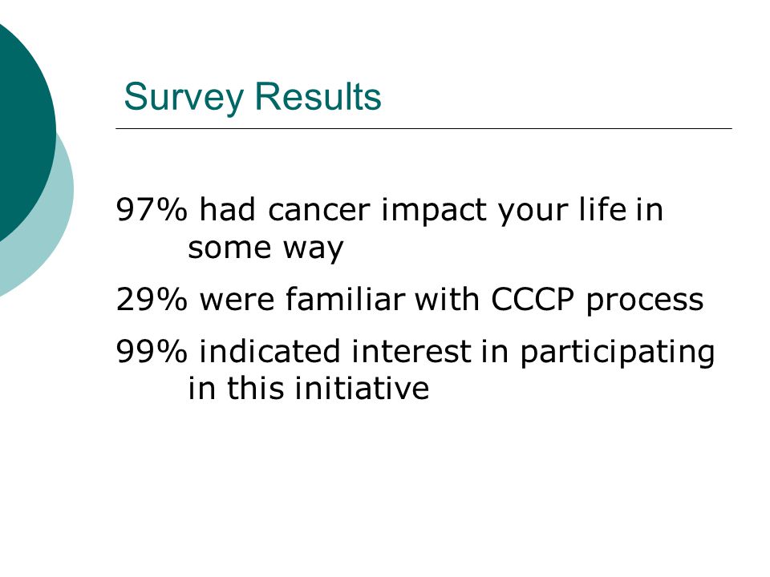Click the "97%" statistic text
The width and height of the screenshot is (770, 577).
pos(152,209)
